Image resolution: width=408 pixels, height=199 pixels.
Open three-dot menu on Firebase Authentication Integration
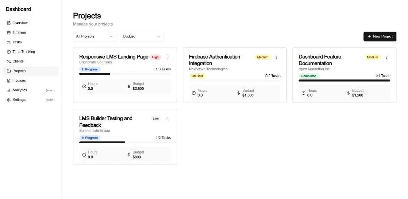pos(276,57)
